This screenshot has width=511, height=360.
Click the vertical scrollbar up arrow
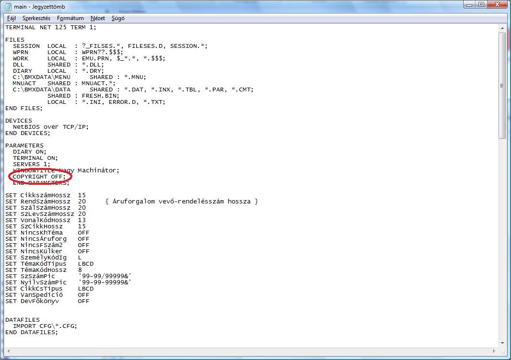click(502, 28)
